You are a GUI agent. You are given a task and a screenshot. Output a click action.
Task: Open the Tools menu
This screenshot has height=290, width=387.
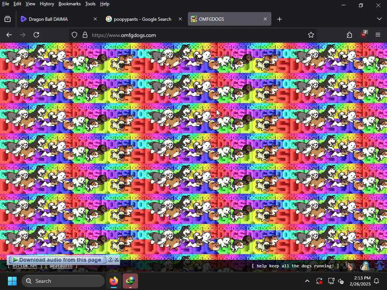coord(90,4)
